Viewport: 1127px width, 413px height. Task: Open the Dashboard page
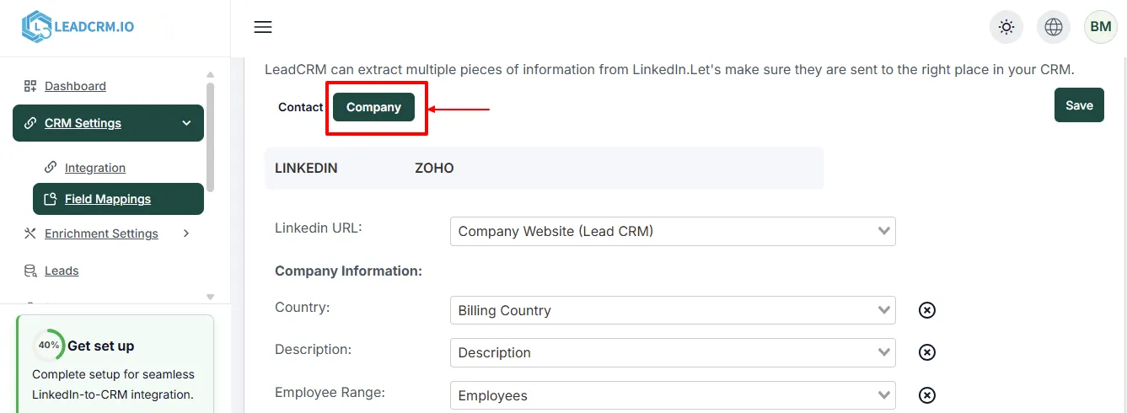coord(75,86)
